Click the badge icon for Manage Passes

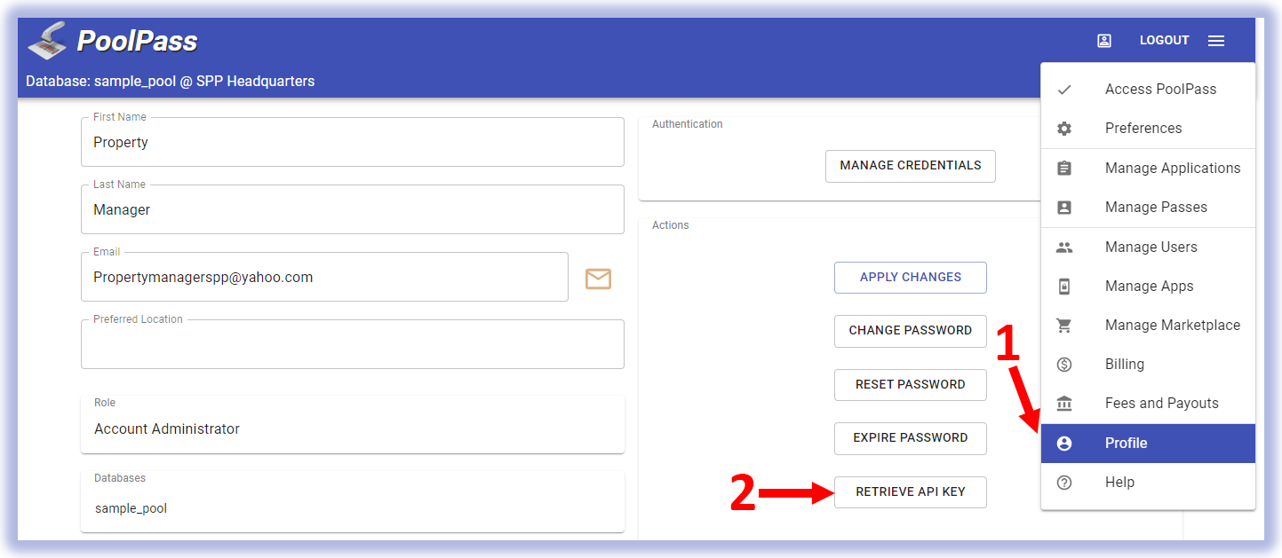(x=1064, y=208)
